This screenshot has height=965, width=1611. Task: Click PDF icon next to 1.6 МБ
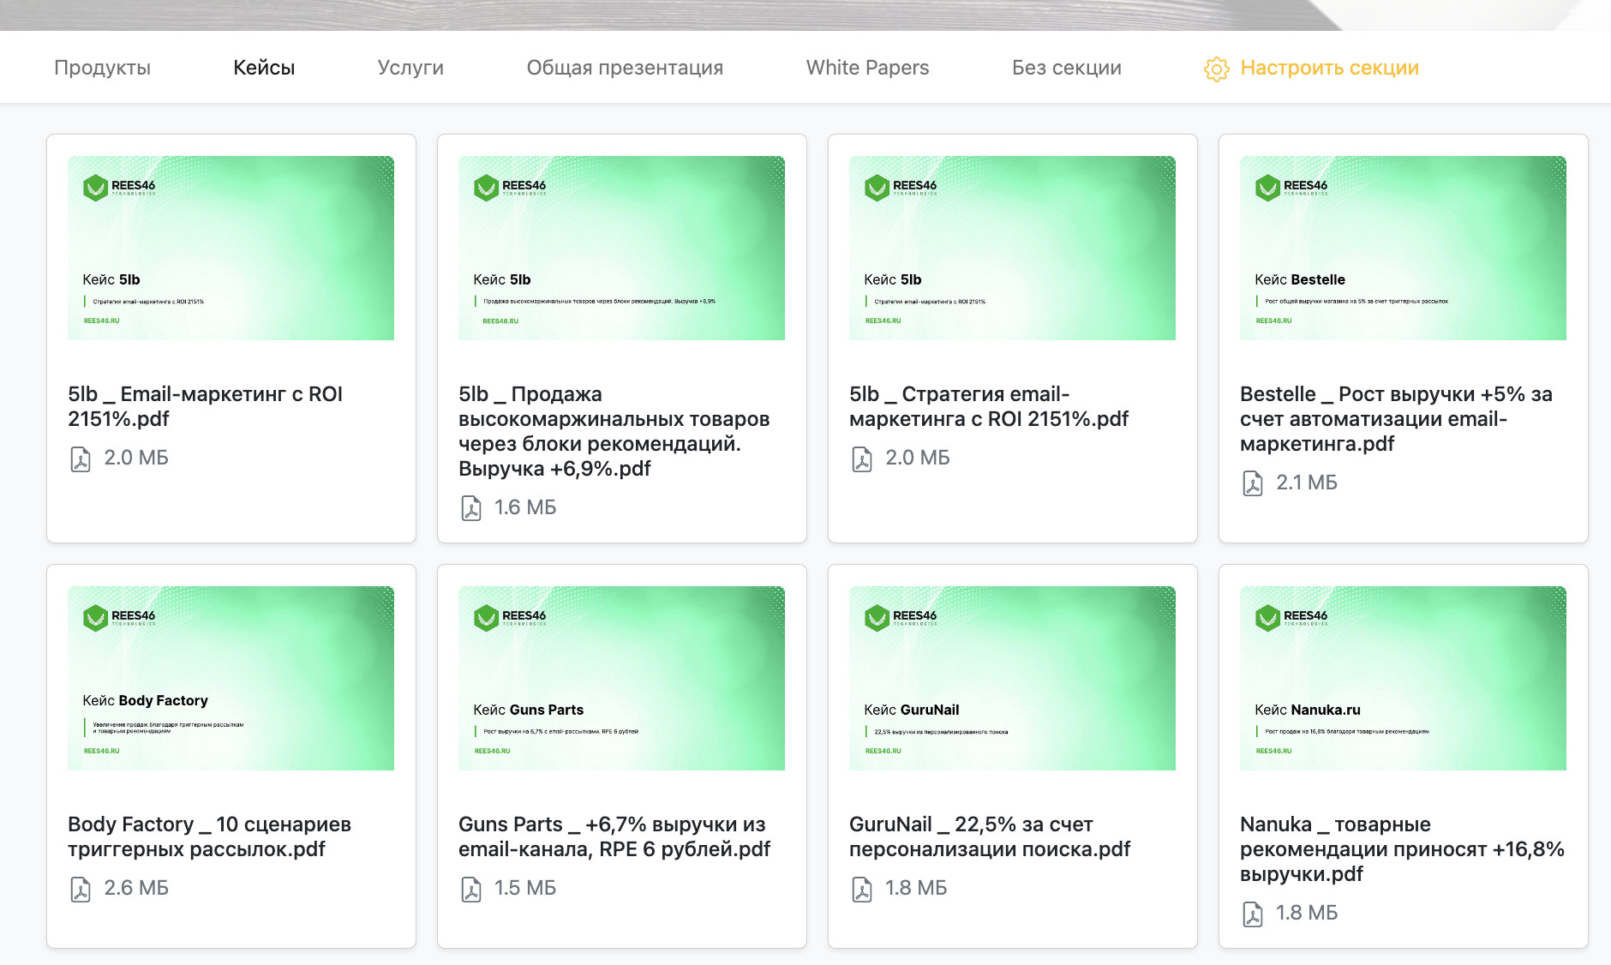pos(471,508)
